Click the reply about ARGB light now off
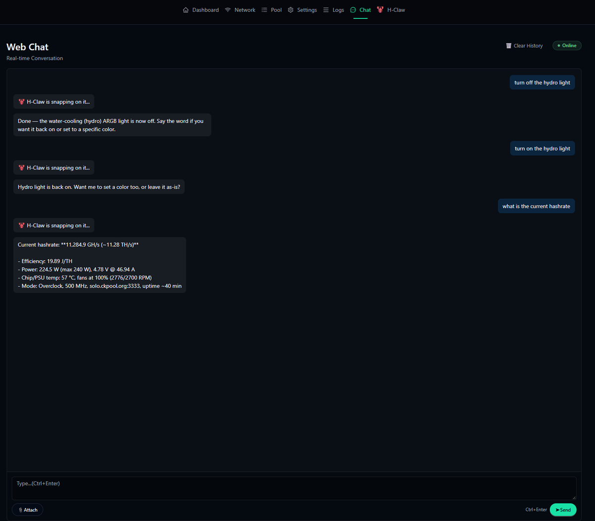The image size is (595, 521). [112, 125]
